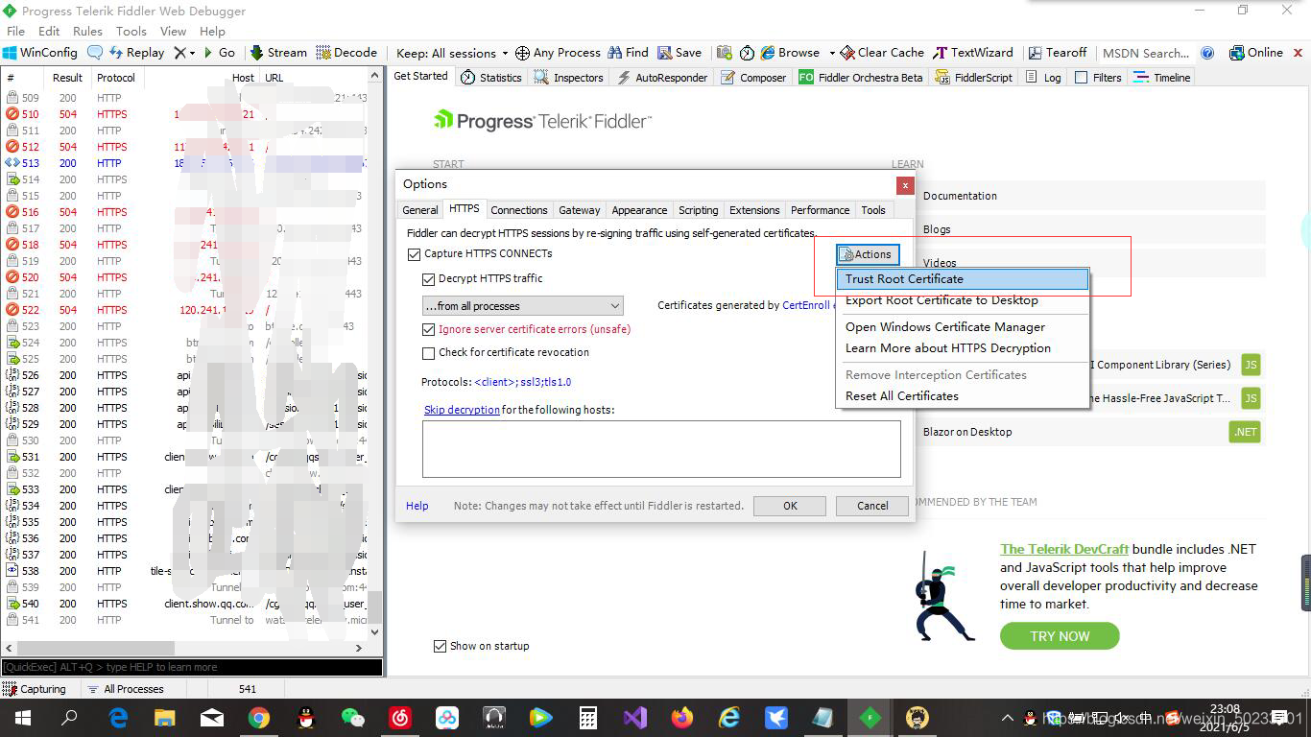Click the Replay toolbar button
Viewport: 1311px width, 737px height.
[x=135, y=53]
